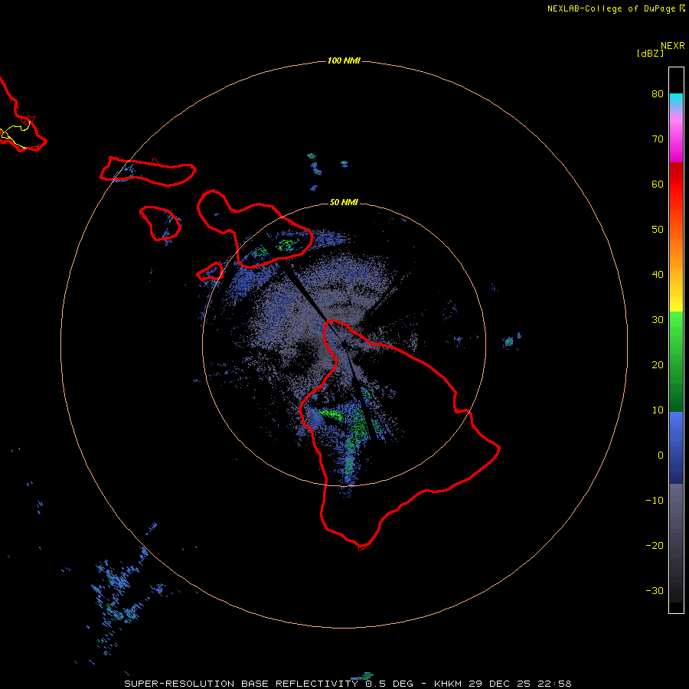Click the KHKM station ID in caption
689x689 pixels.
447,684
